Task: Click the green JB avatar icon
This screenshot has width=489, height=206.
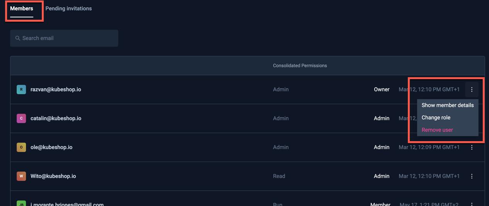Action: [x=21, y=204]
